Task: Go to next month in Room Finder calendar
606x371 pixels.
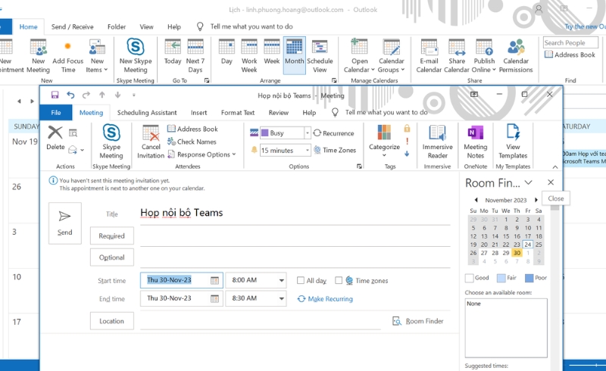Action: (x=536, y=200)
